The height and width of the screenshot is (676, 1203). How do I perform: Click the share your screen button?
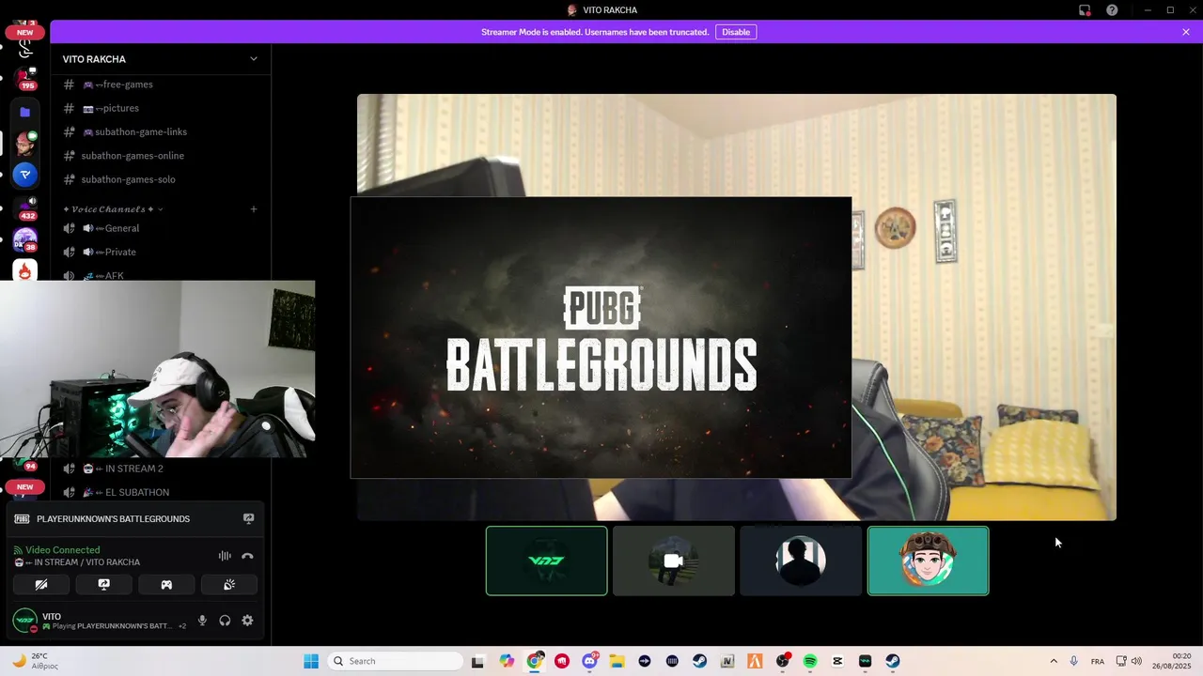click(x=103, y=584)
